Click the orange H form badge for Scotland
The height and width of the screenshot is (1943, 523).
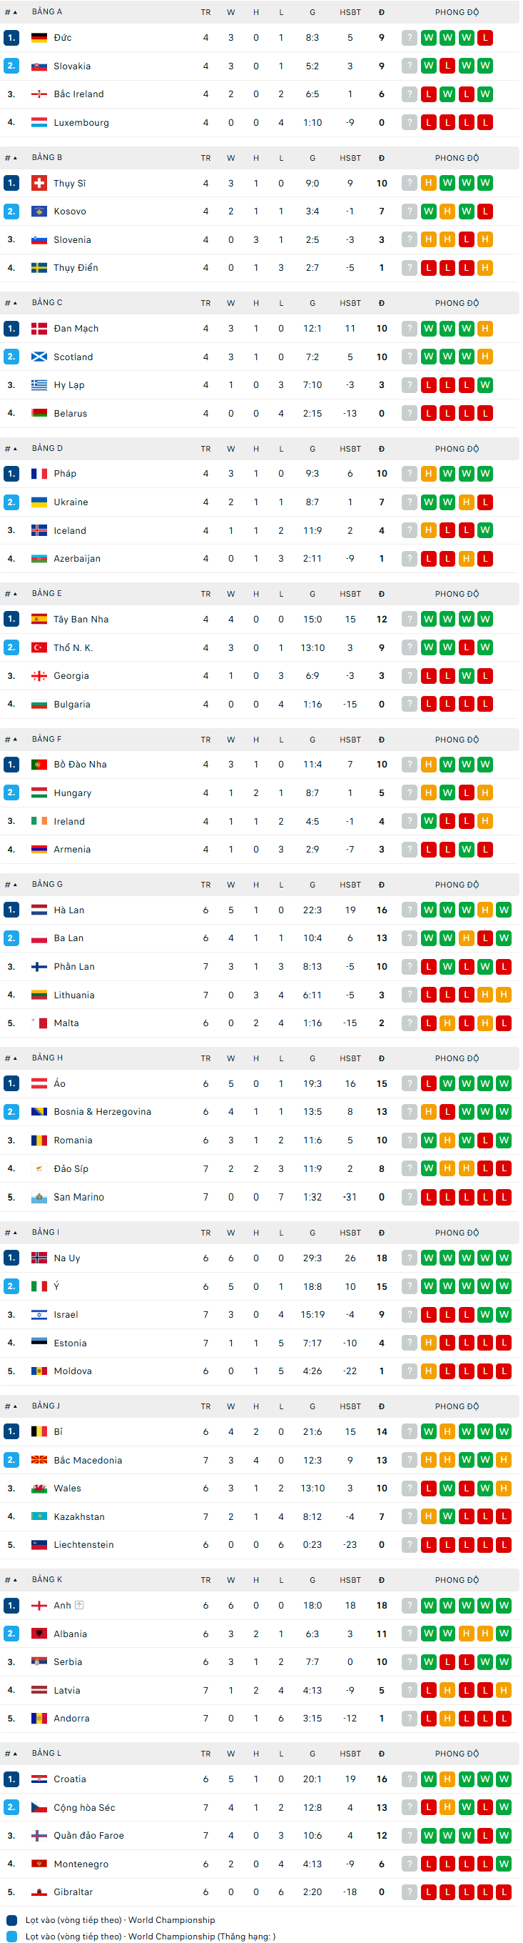click(x=485, y=357)
